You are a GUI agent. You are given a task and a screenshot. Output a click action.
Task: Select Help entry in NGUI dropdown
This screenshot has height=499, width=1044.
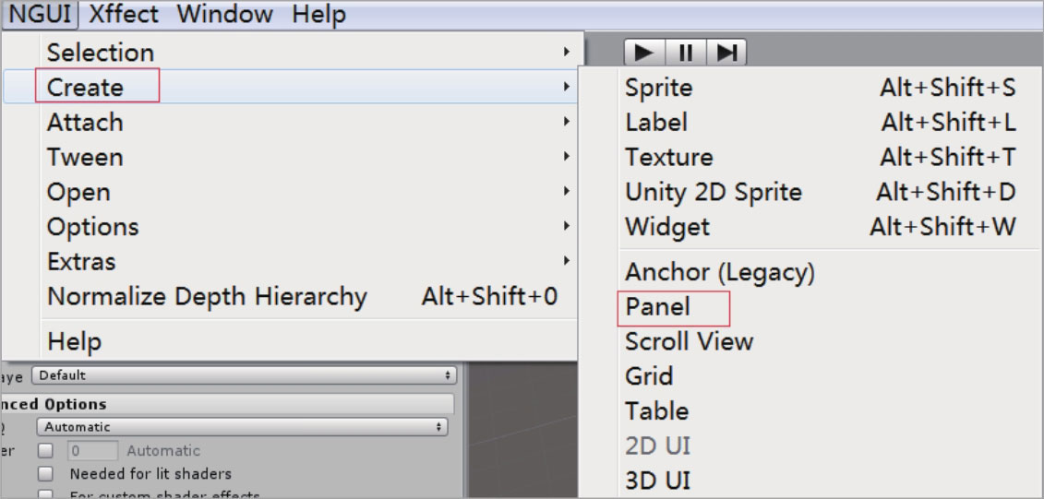(292, 341)
